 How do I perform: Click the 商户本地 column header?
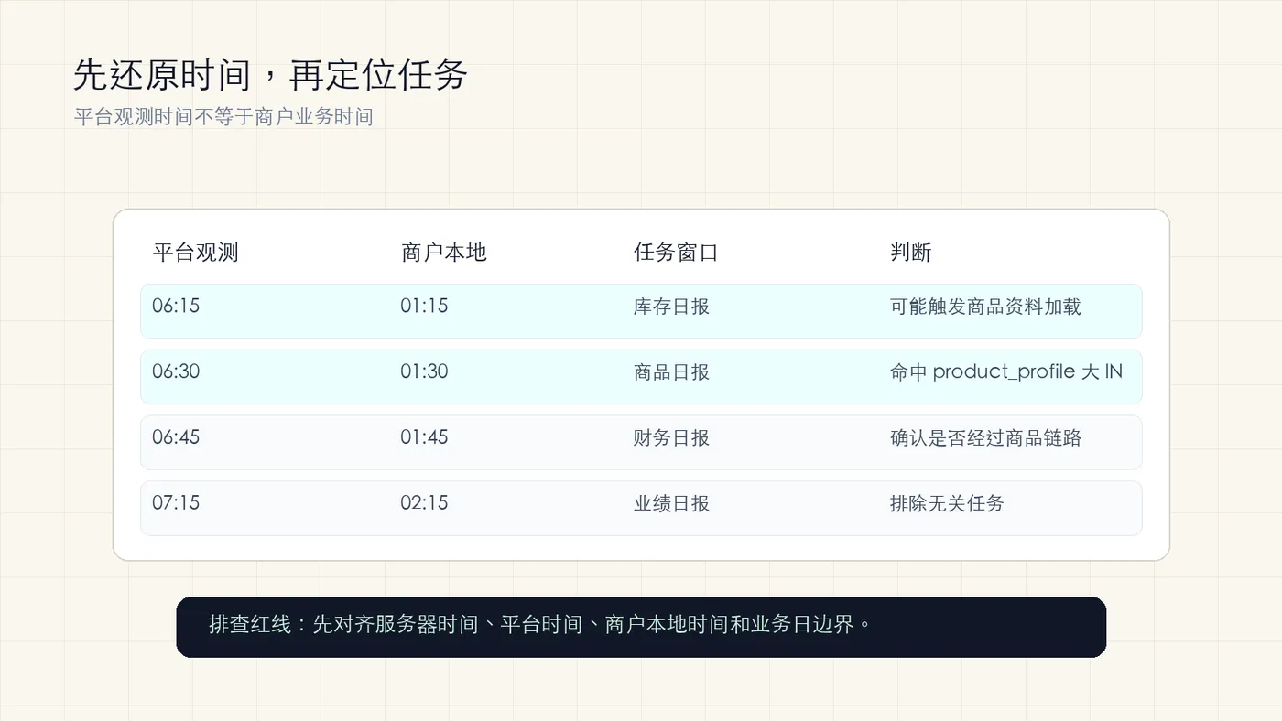(x=443, y=253)
